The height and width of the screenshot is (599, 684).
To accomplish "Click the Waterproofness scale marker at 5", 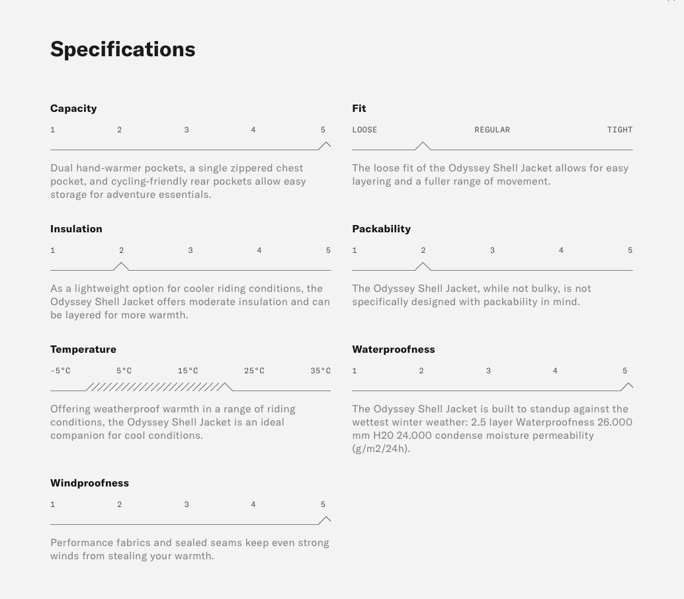I will click(626, 387).
